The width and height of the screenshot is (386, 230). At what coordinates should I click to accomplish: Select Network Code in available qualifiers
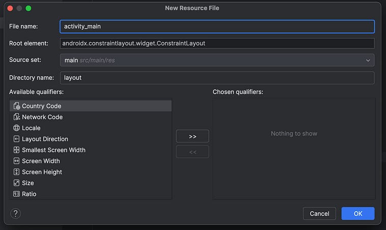click(91, 117)
